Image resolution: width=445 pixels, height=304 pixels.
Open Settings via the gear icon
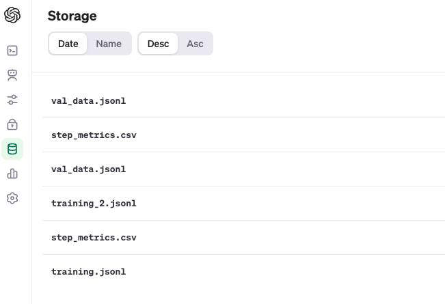pyautogui.click(x=12, y=198)
